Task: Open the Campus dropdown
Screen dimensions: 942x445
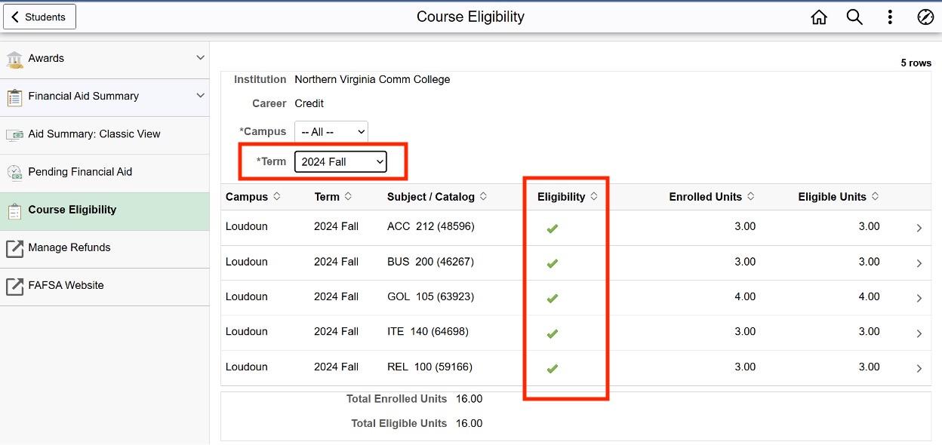Action: point(331,132)
